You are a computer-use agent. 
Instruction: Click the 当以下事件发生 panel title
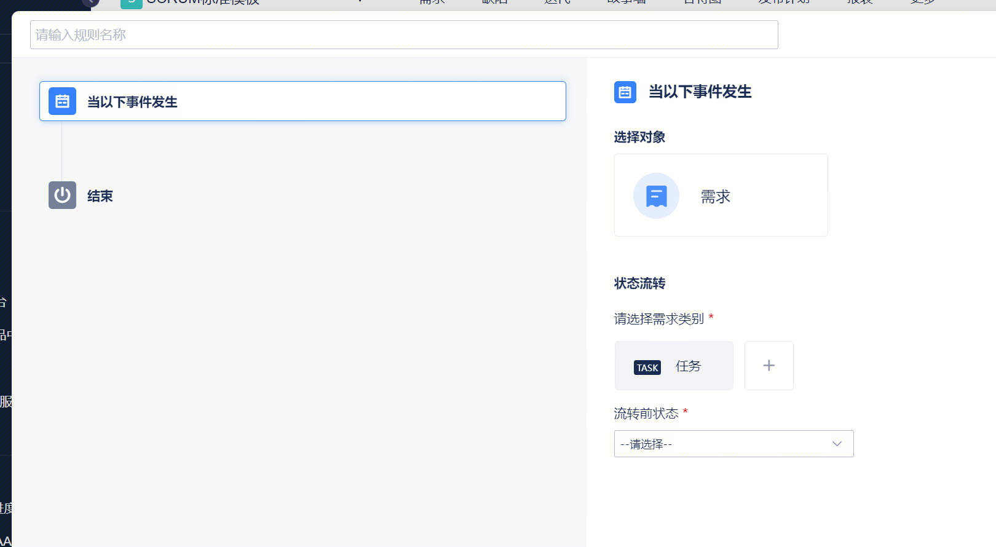(x=700, y=92)
